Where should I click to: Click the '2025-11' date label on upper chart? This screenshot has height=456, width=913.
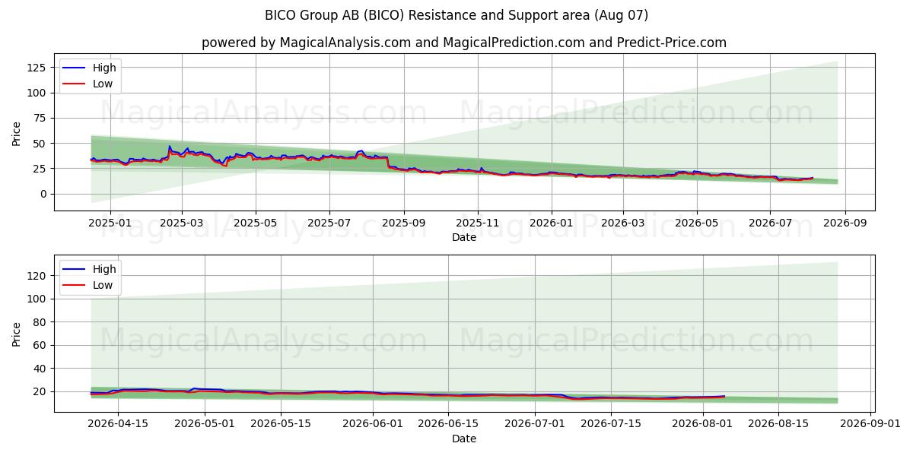pos(478,223)
